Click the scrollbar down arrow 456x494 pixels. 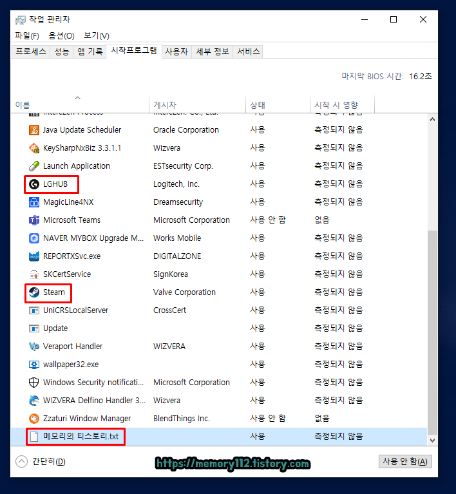(x=432, y=440)
